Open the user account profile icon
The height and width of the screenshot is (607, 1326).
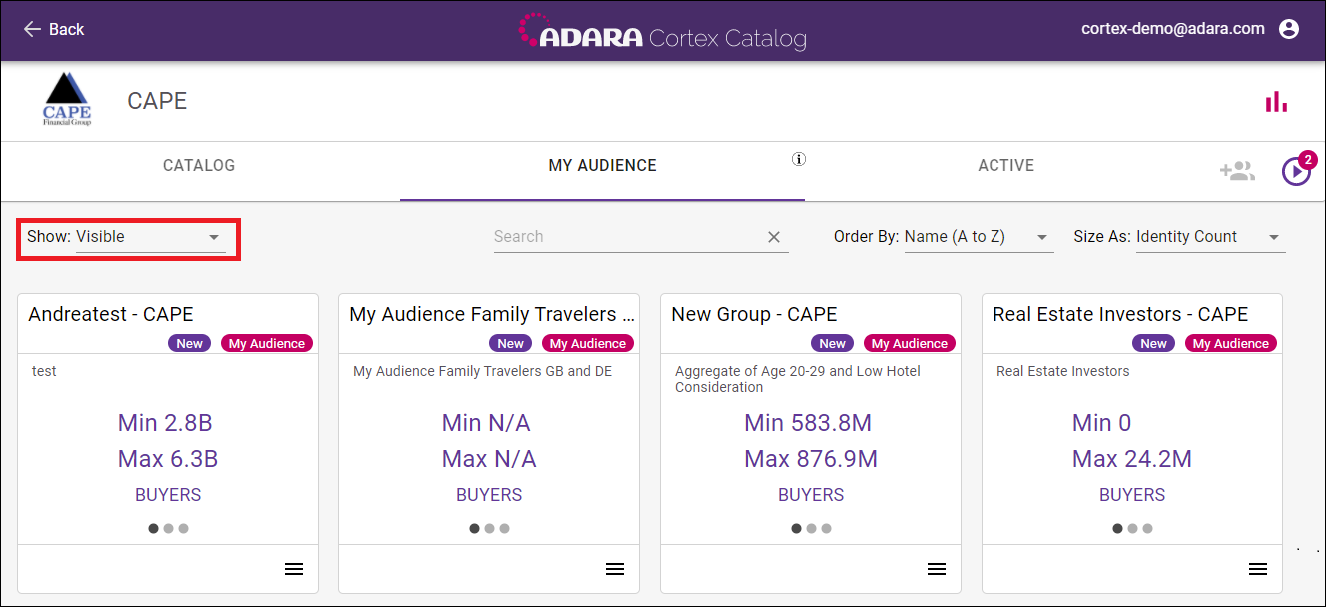coord(1289,29)
